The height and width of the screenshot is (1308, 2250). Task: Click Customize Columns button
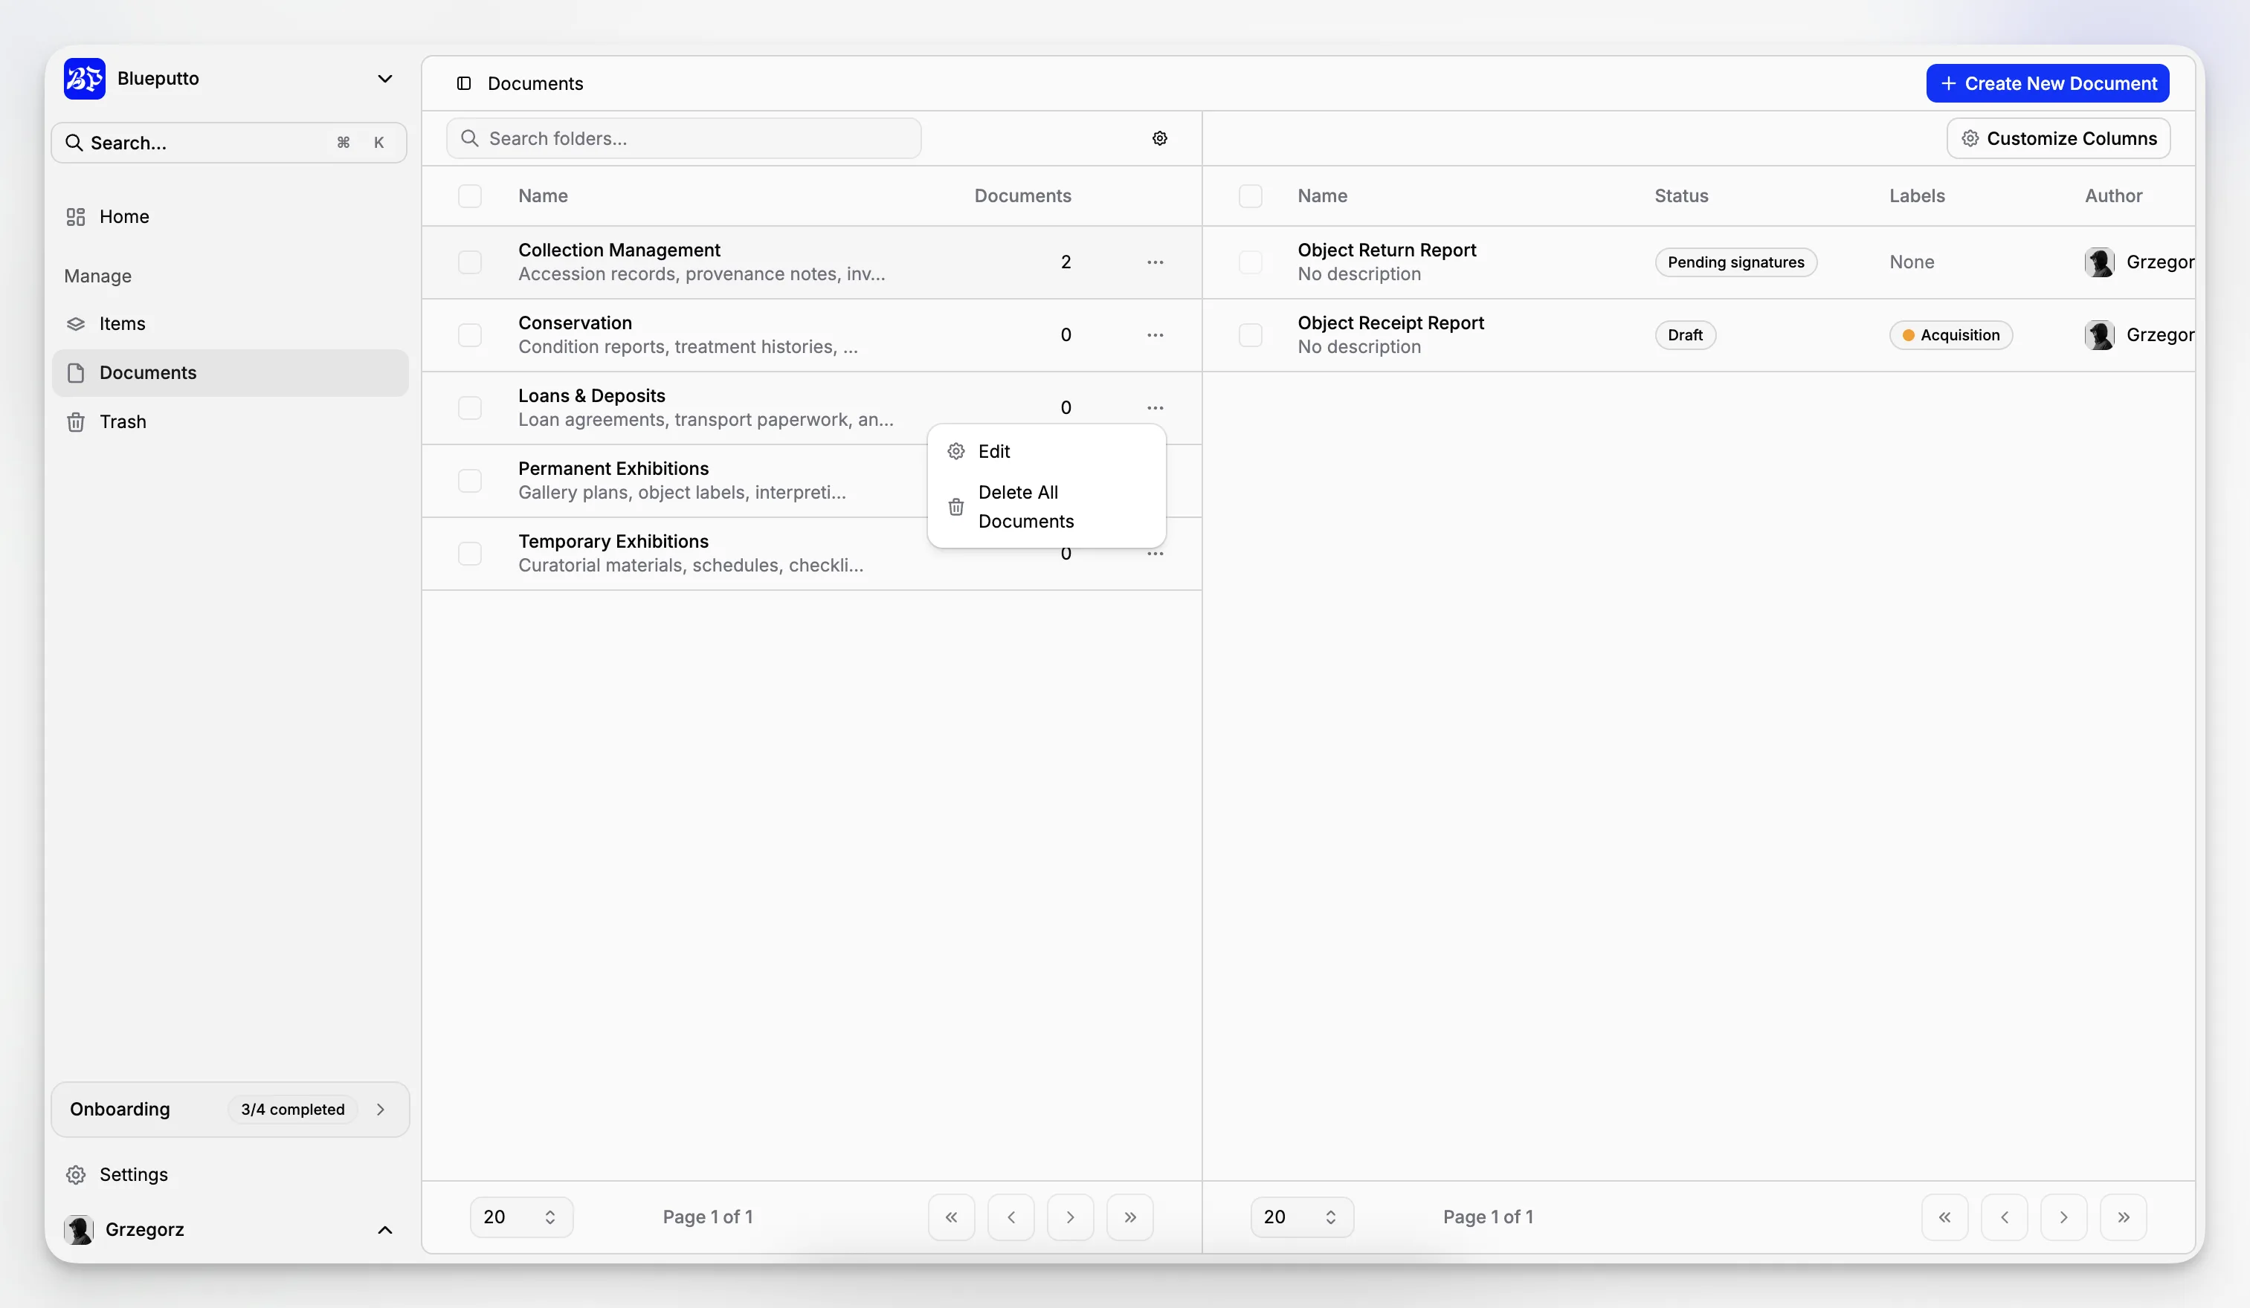(2058, 138)
